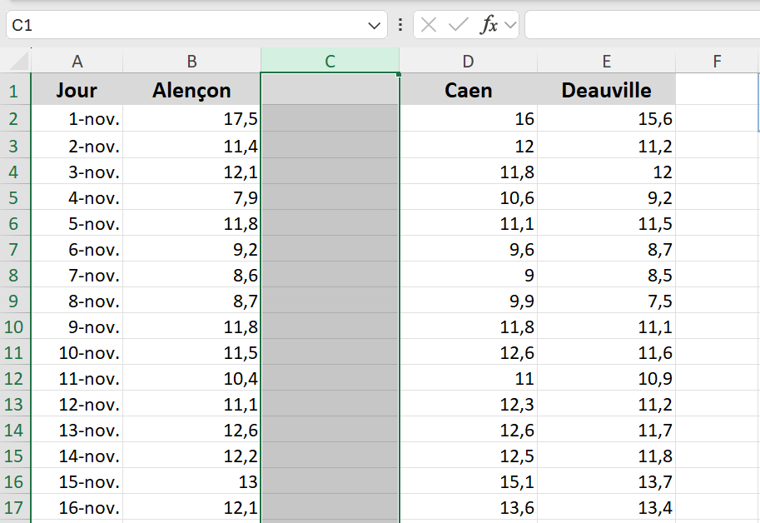Expand the Name Box dropdown arrow
This screenshot has width=760, height=523.
(373, 26)
